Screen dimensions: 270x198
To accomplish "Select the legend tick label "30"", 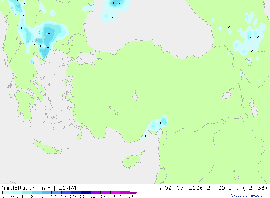I will (x=92, y=196).
